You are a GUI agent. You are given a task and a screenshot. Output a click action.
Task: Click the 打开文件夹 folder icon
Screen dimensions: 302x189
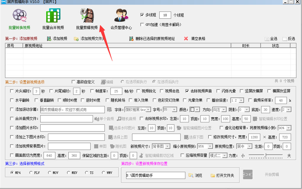213,175
